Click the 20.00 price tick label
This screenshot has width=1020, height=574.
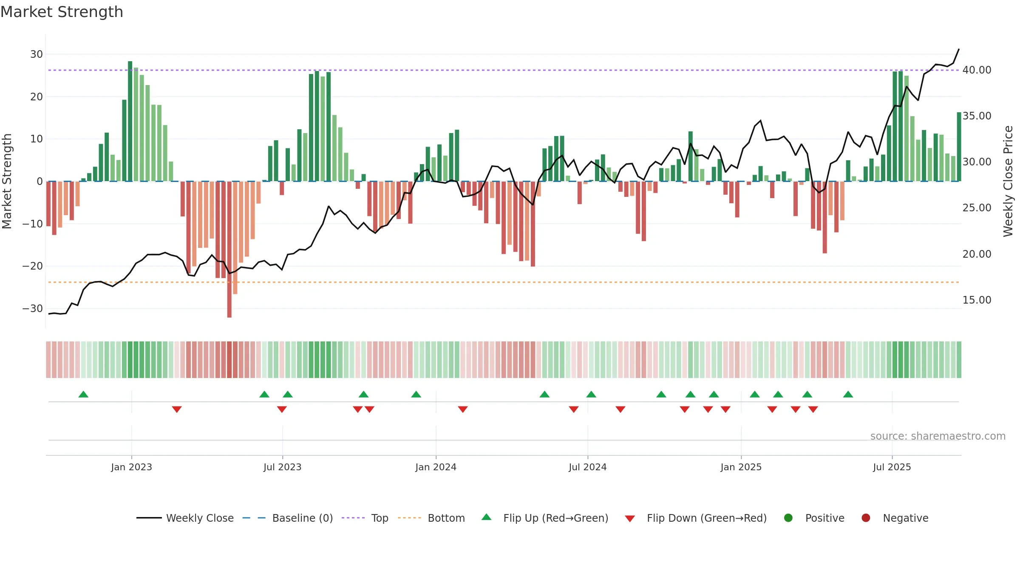977,254
